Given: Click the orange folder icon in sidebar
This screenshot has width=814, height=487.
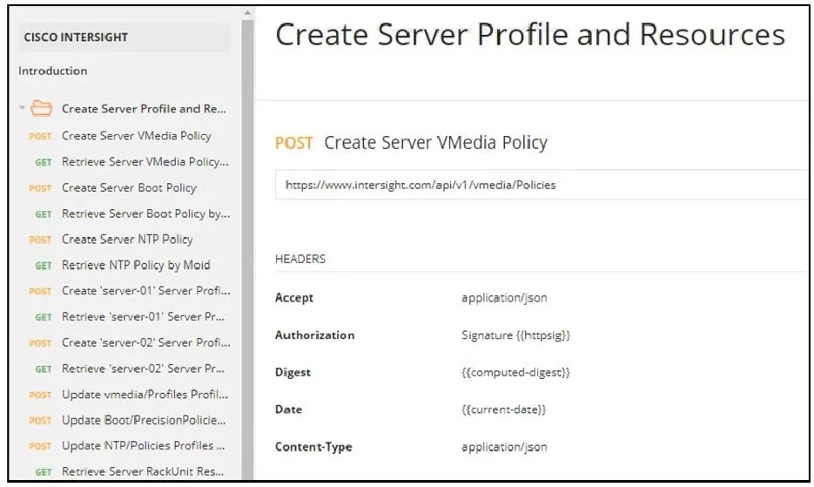Looking at the screenshot, I should tap(42, 108).
